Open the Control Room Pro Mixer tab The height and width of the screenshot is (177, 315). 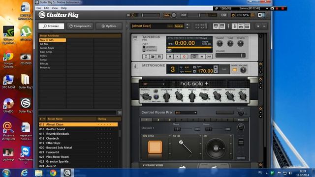click(x=241, y=120)
